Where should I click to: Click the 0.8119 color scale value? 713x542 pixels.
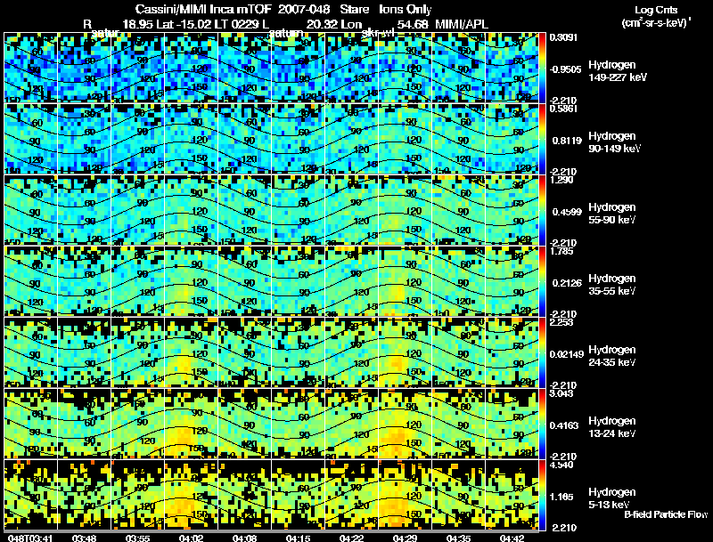pyautogui.click(x=567, y=141)
